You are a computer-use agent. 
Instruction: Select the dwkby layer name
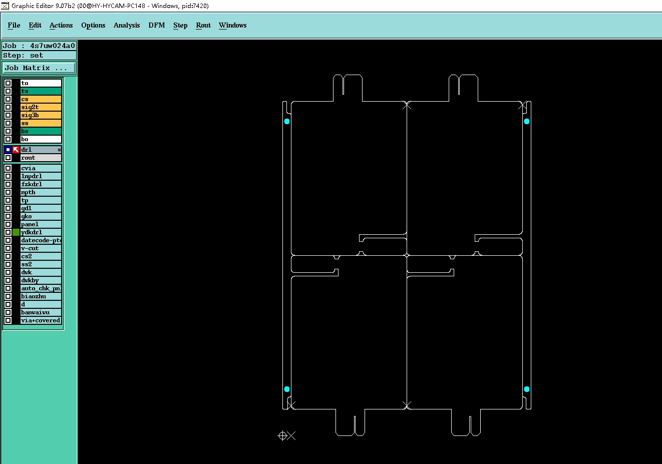click(41, 280)
